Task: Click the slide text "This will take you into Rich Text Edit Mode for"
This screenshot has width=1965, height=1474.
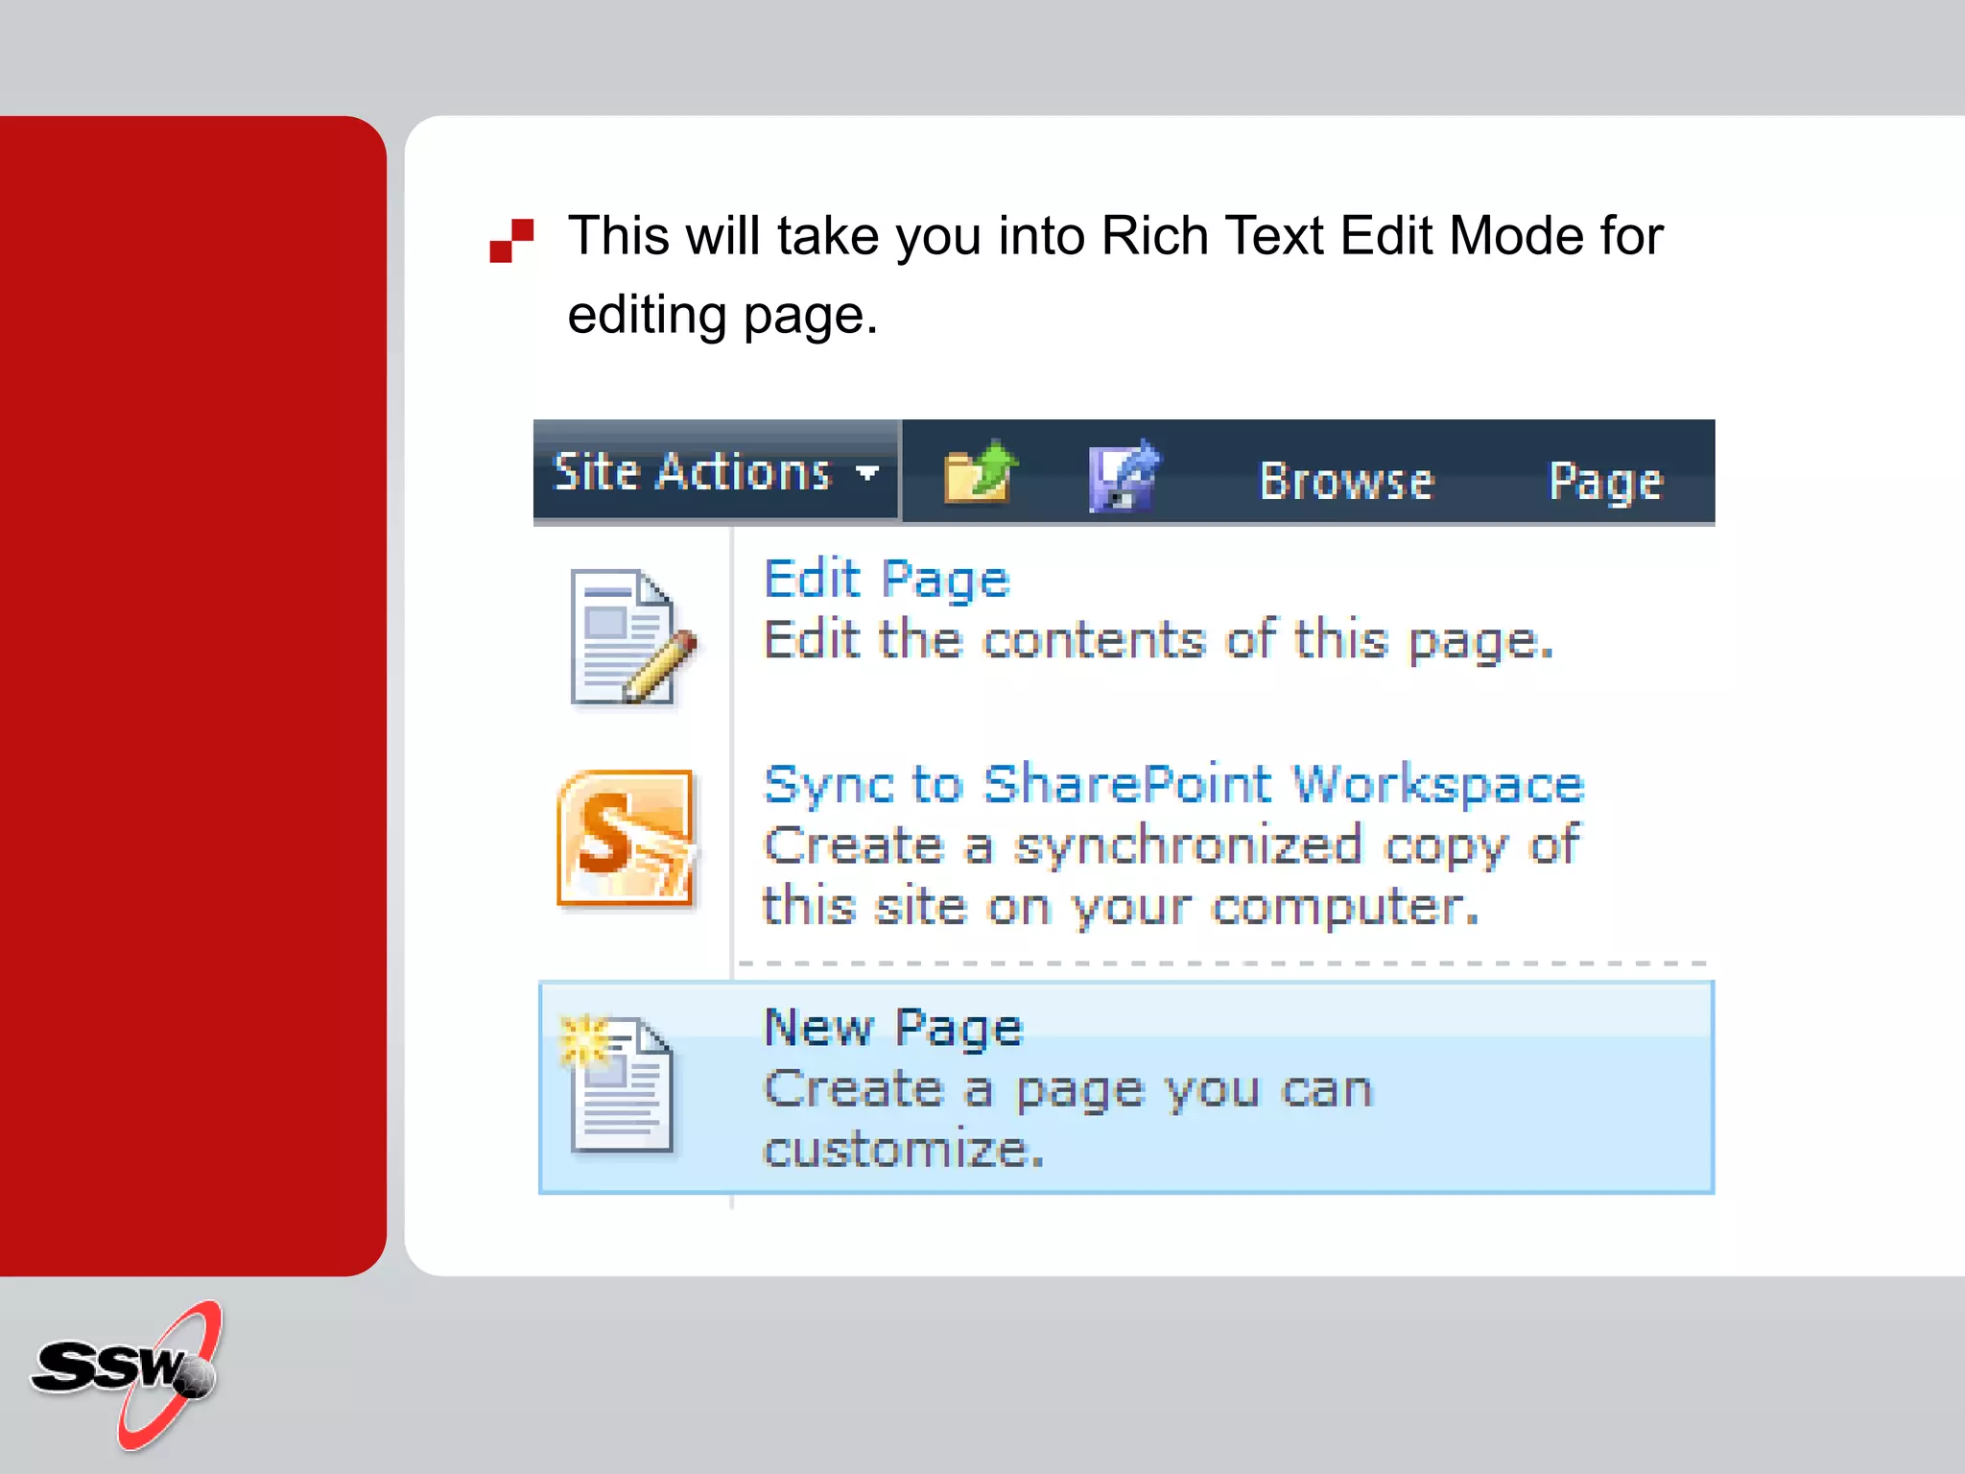Action: tap(1115, 236)
